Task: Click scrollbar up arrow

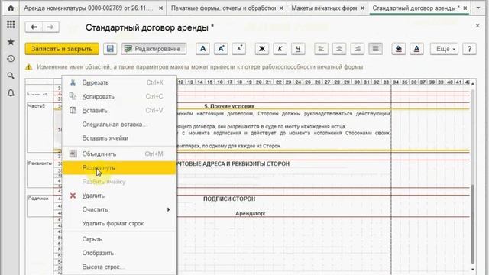Action: [x=473, y=83]
